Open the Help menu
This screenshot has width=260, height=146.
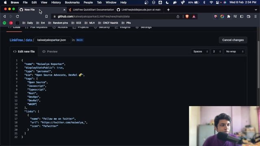click(x=123, y=2)
